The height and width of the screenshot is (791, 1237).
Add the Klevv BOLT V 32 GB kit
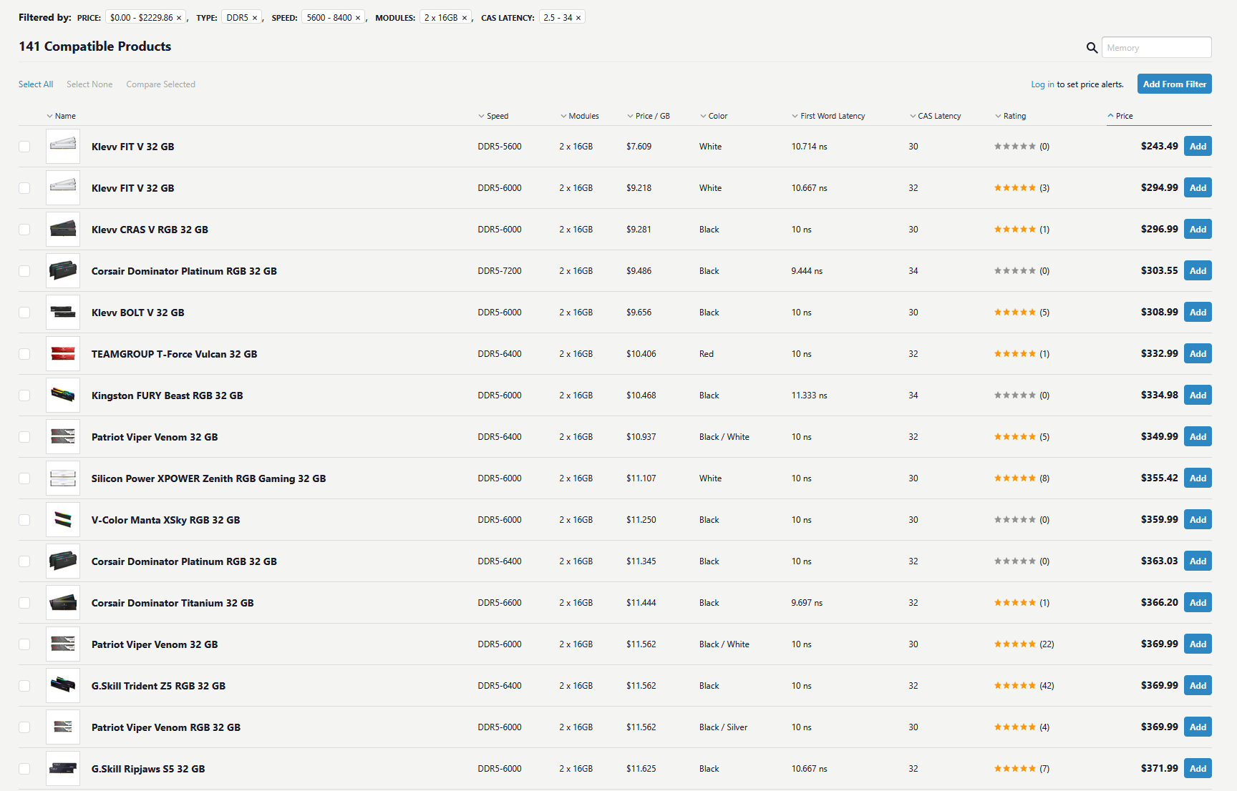1198,313
